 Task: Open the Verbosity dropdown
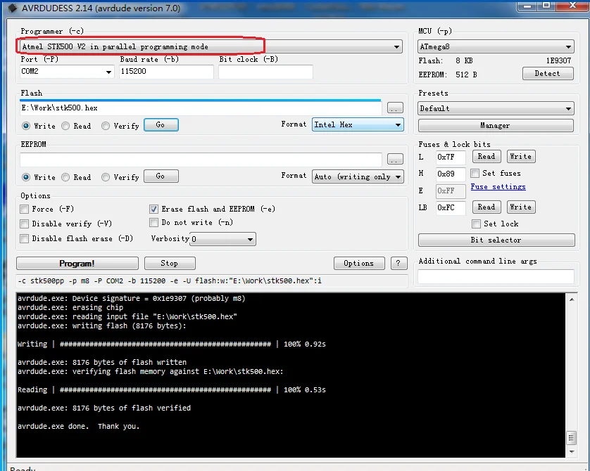[x=222, y=239]
